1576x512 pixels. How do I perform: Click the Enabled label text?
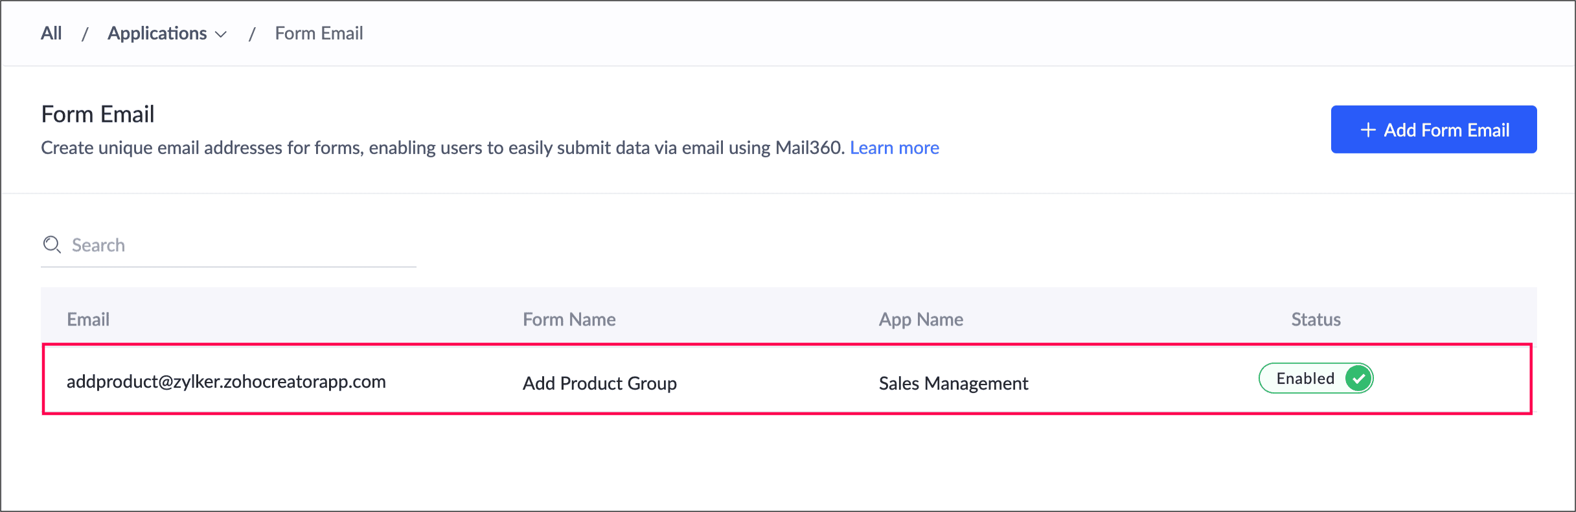click(x=1305, y=379)
